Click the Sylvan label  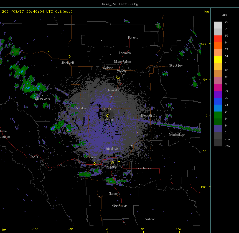coord(108,68)
